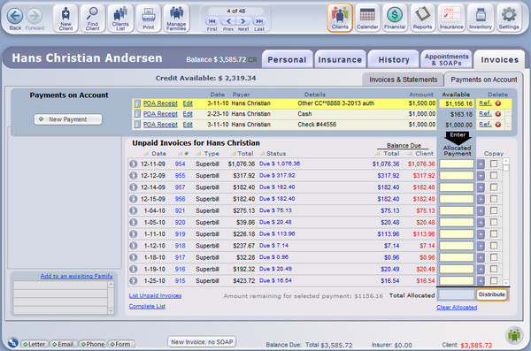Click the Email button
Viewport: 531px width, 351px height.
(x=64, y=344)
